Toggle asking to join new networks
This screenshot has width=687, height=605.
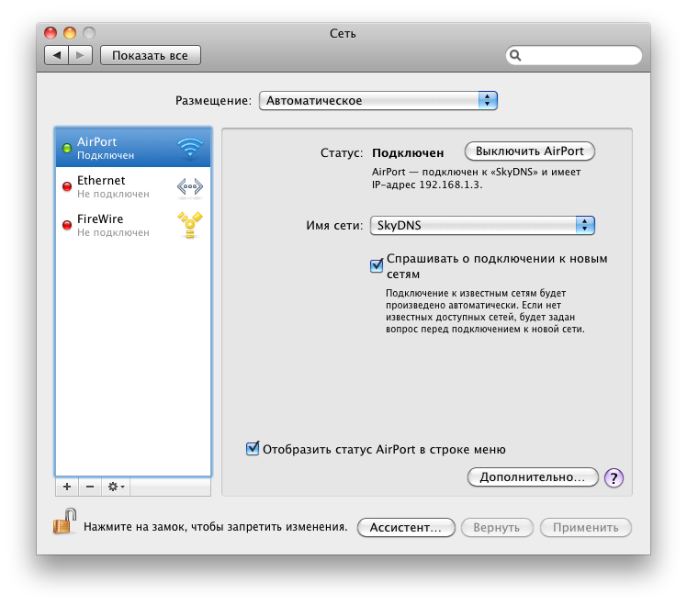[x=377, y=265]
